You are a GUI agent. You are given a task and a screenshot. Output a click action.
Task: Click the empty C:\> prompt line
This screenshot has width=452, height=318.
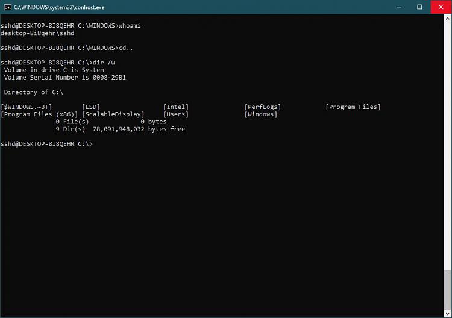[47, 144]
